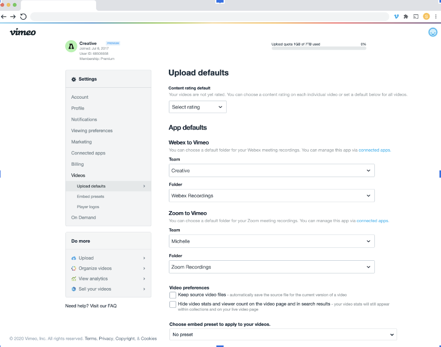Viewport: 441px width, 347px height.
Task: Select the Videos section
Action: (78, 176)
